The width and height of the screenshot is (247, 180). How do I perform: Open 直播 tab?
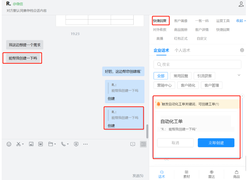[160, 39]
